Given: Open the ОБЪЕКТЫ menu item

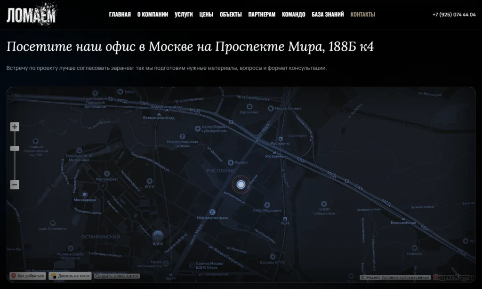Looking at the screenshot, I should click(231, 15).
